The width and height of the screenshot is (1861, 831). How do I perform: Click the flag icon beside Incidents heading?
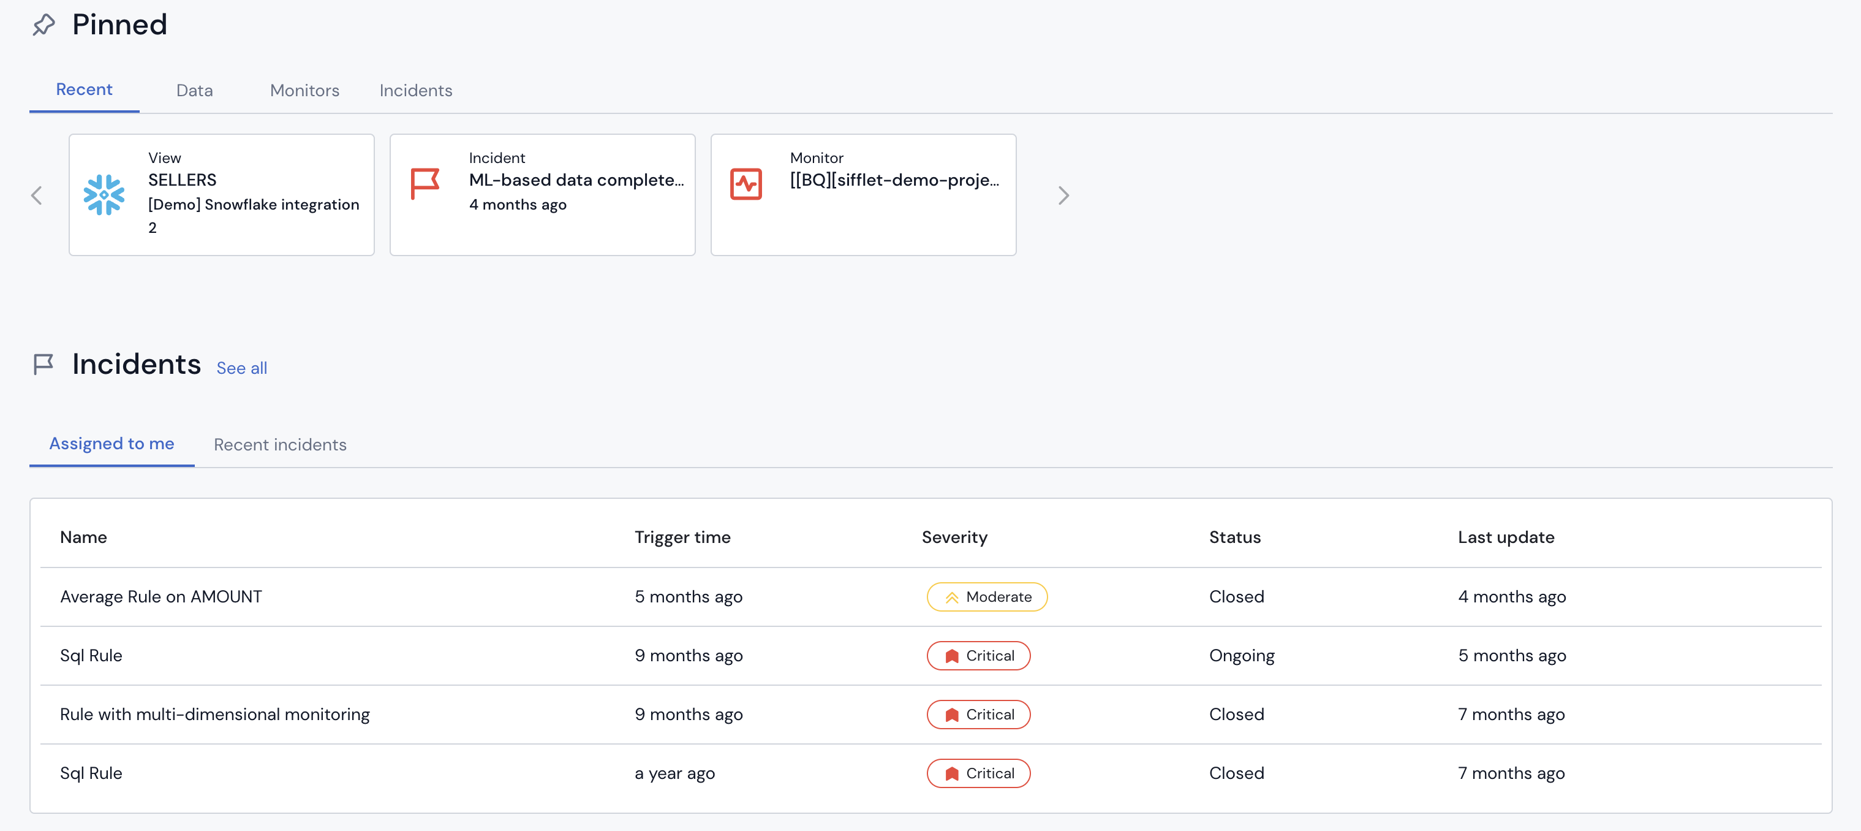pyautogui.click(x=43, y=364)
